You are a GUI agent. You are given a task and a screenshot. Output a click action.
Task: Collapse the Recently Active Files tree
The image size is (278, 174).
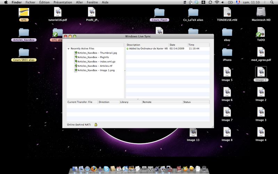click(x=68, y=49)
